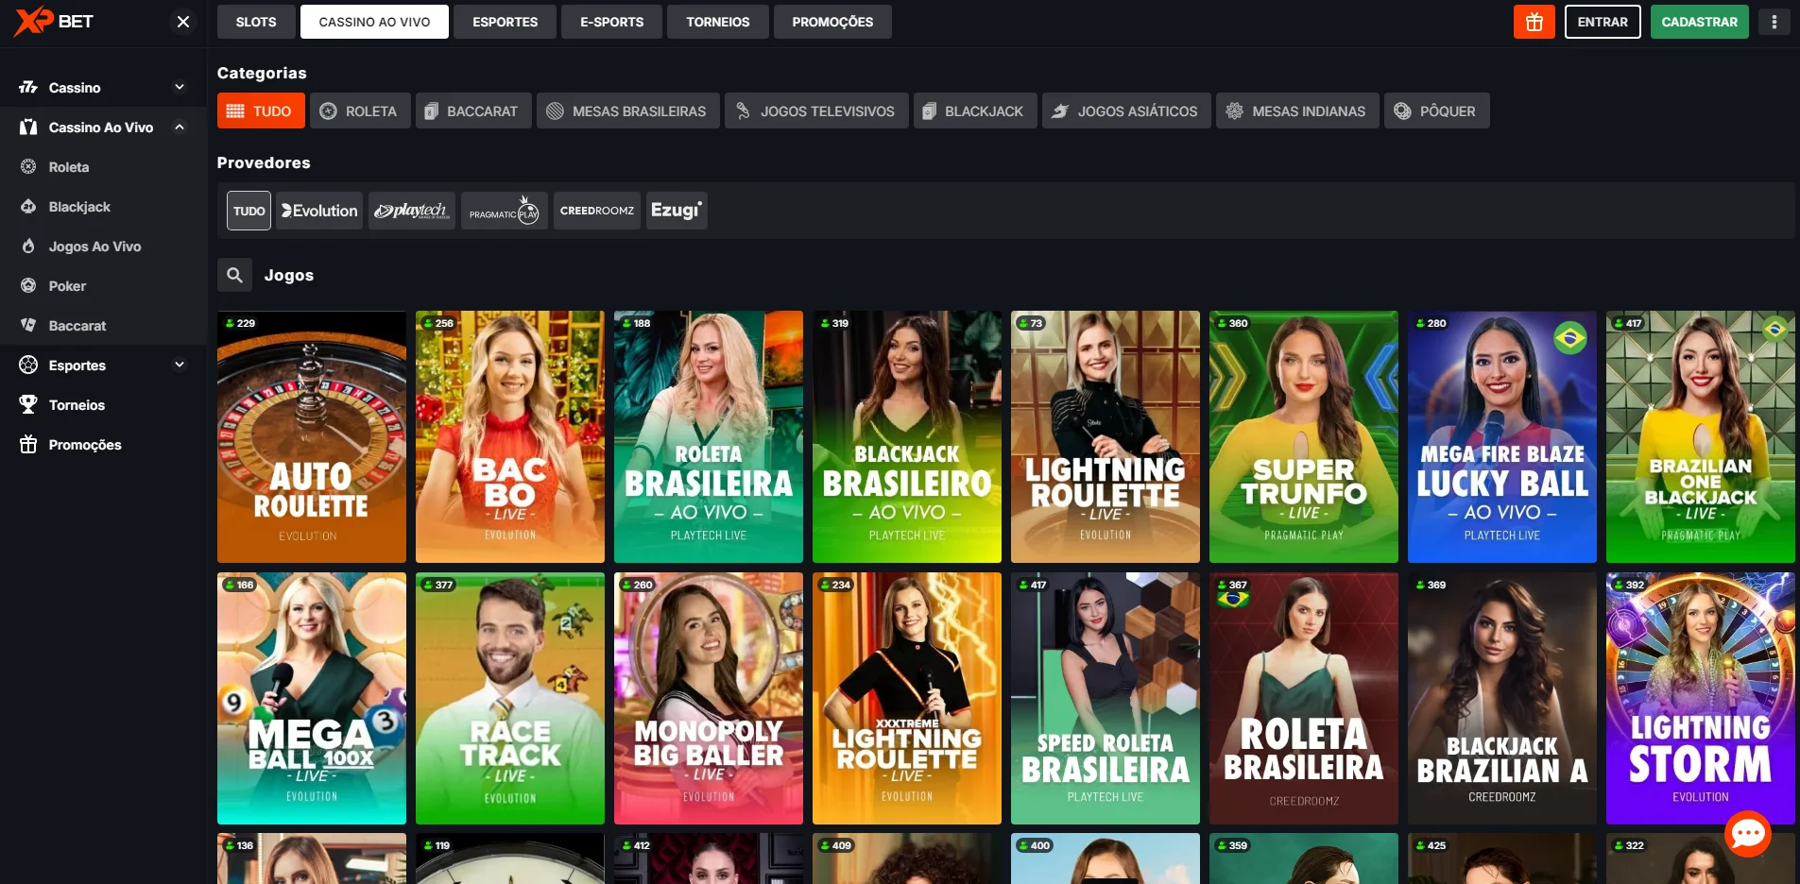Select the TUDO provider filter

[249, 211]
